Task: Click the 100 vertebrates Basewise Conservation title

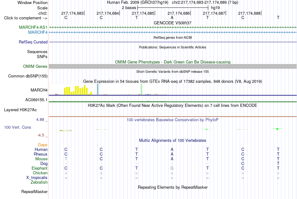Action: click(173, 120)
